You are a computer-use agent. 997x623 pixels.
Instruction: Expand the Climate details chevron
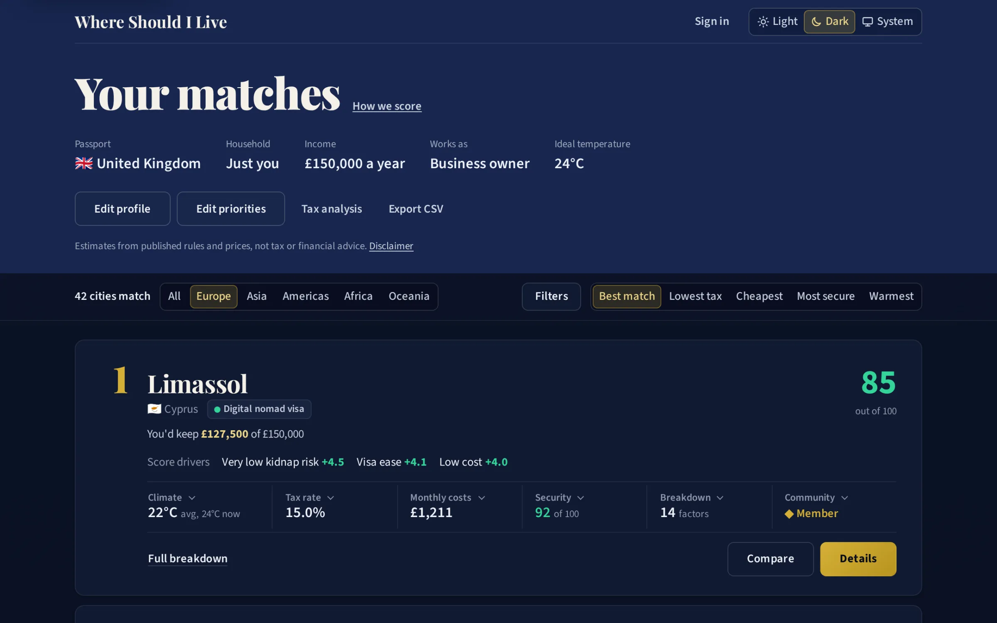pyautogui.click(x=192, y=498)
